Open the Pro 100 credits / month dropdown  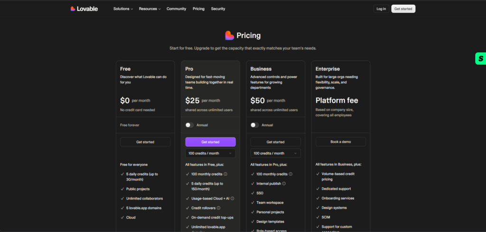tap(210, 153)
